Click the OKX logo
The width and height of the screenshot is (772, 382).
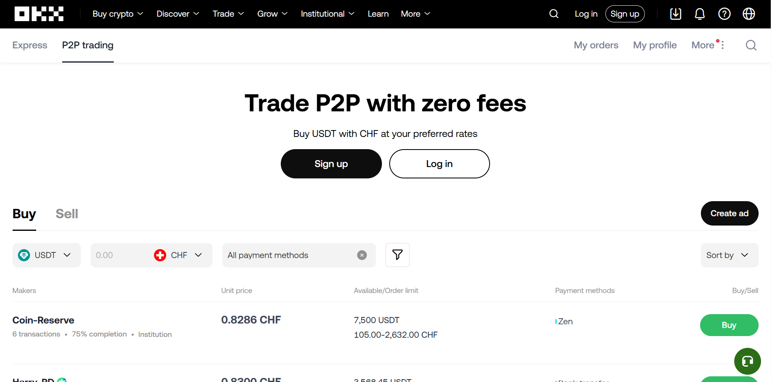tap(39, 13)
